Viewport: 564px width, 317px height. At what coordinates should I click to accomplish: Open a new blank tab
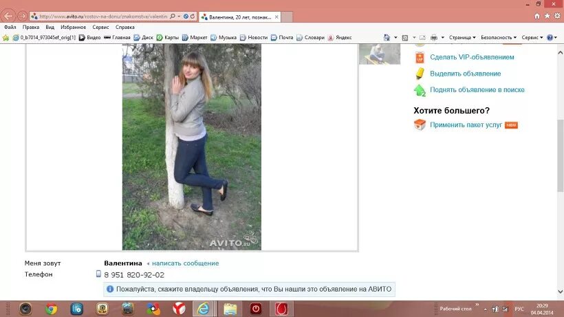point(287,17)
